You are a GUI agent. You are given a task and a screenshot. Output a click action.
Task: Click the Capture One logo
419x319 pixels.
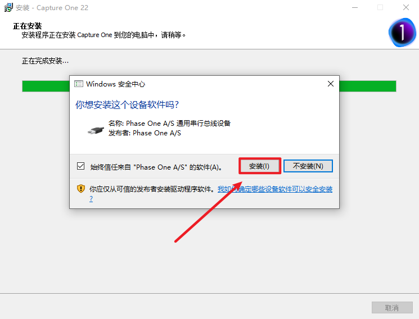(402, 32)
